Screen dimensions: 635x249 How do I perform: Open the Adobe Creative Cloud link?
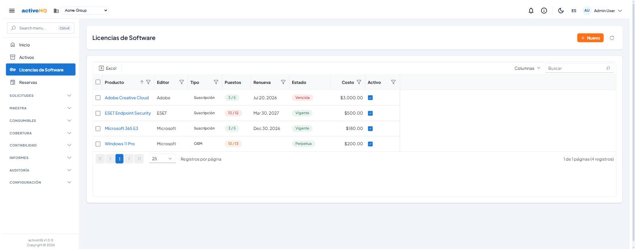tap(127, 98)
